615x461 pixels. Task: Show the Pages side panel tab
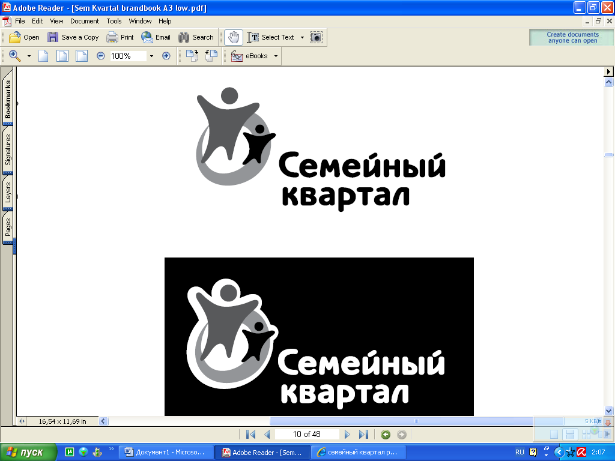8,227
